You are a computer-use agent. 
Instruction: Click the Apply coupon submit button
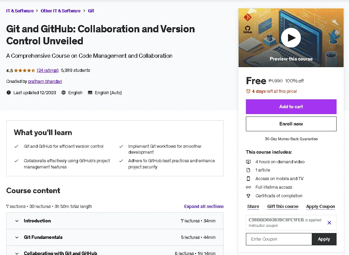coord(324,239)
